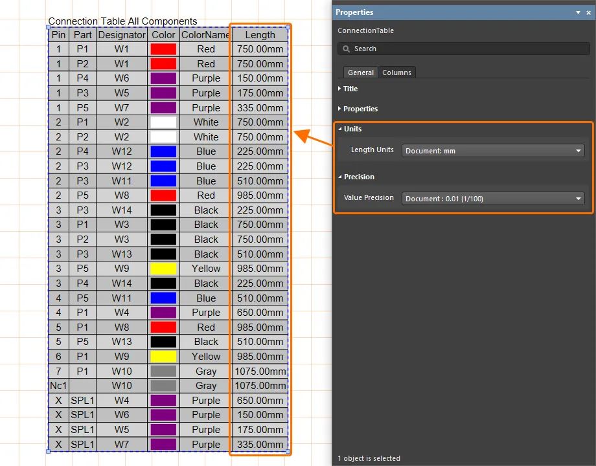Collapse the Units section
Viewport: 596px width, 466px height.
pyautogui.click(x=352, y=129)
